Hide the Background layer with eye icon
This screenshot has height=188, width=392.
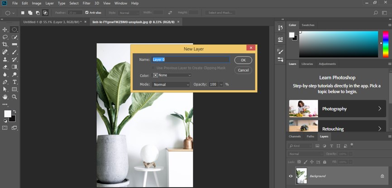(291, 176)
